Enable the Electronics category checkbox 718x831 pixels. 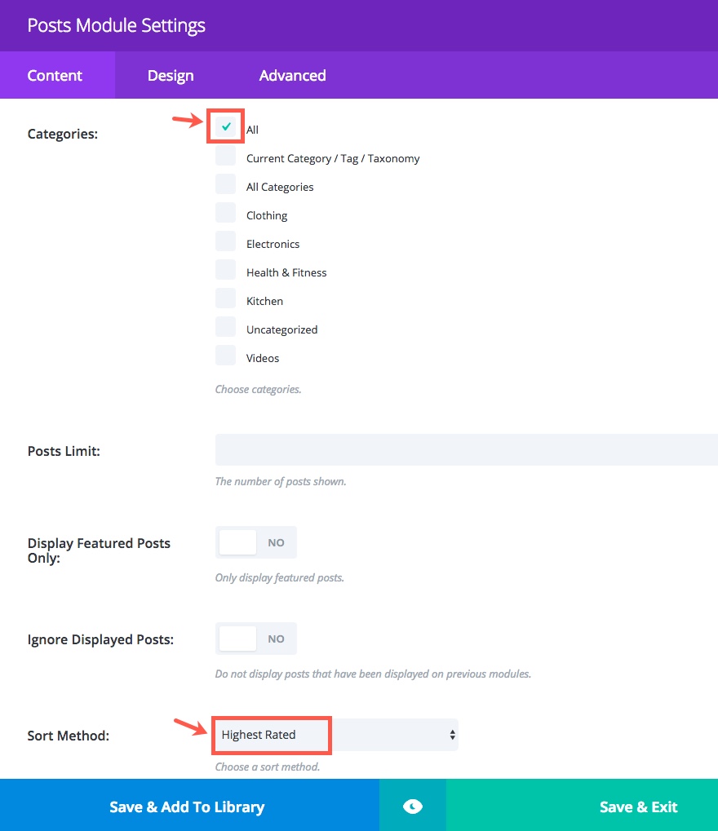[x=226, y=242]
